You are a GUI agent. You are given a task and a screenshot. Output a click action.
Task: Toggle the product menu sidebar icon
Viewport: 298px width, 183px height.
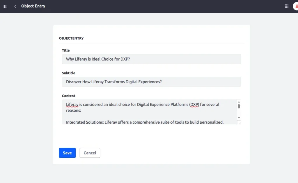click(5, 6)
